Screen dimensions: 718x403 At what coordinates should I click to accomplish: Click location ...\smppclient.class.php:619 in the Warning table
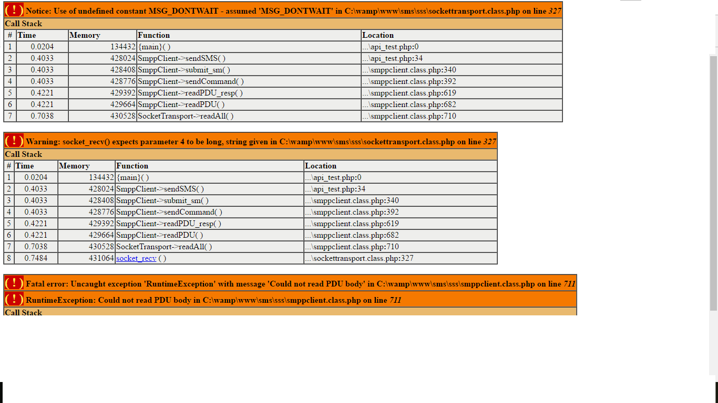[352, 224]
